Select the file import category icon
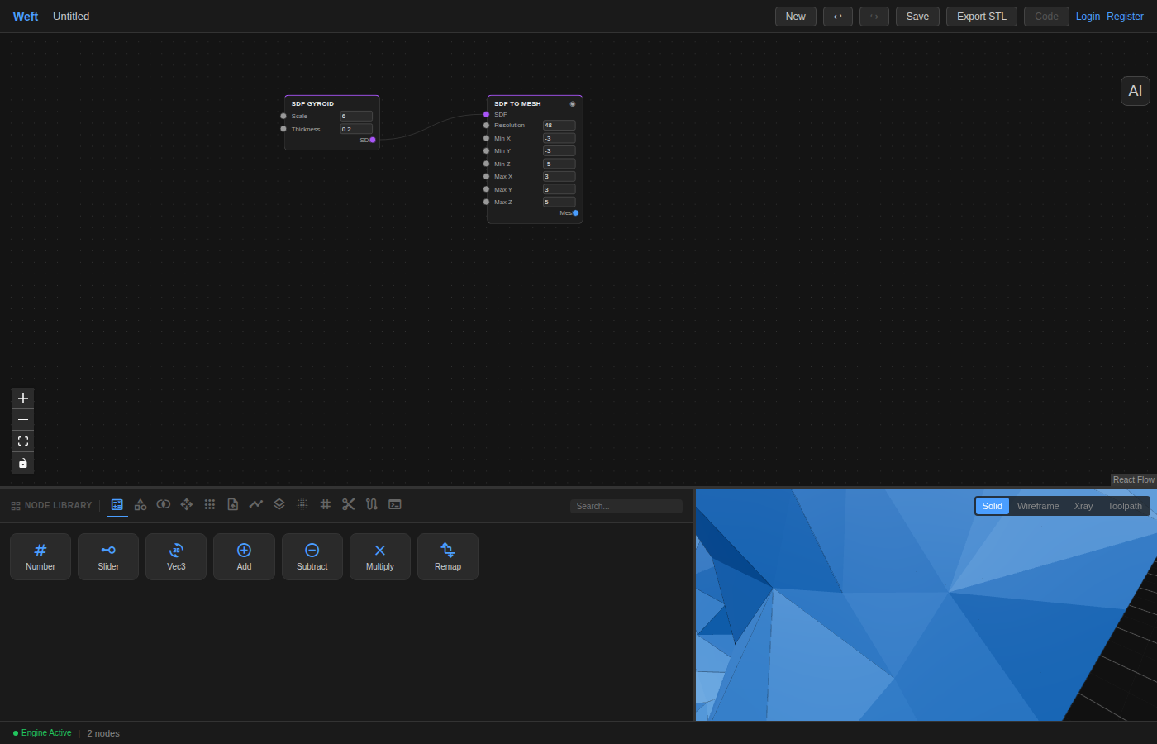 233,504
